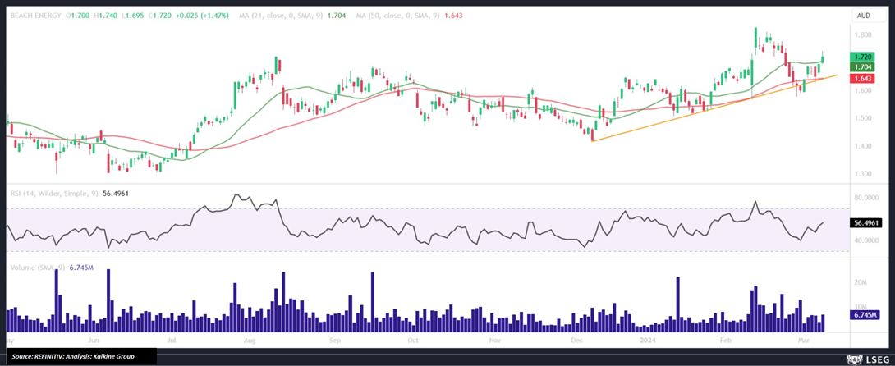Click the 1.800 price axis label

(862, 35)
